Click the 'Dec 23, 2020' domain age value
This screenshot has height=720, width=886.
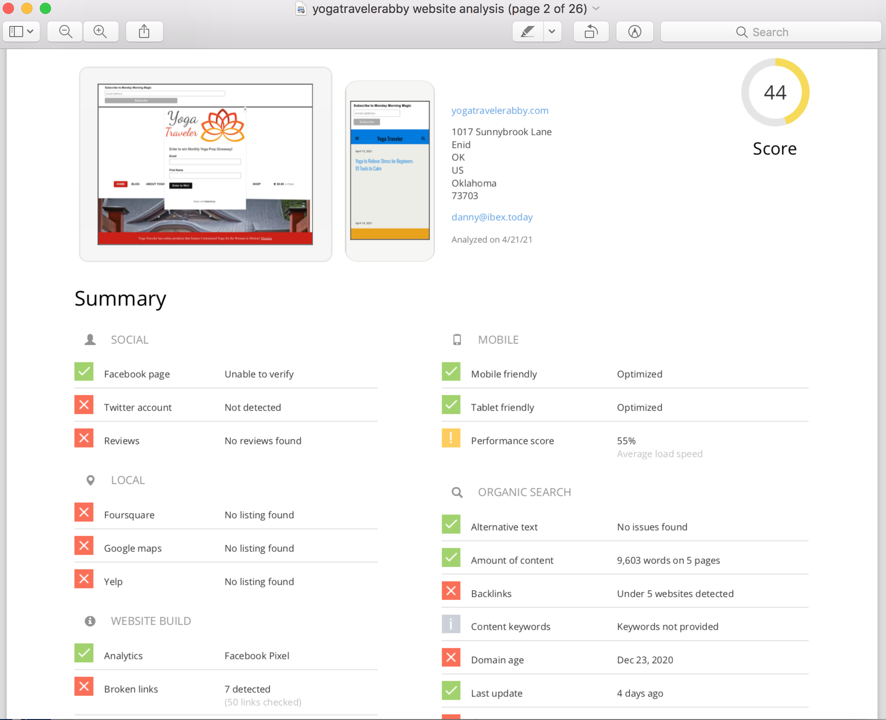pos(645,660)
